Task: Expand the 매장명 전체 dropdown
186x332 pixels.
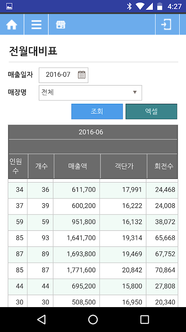Action: point(90,93)
